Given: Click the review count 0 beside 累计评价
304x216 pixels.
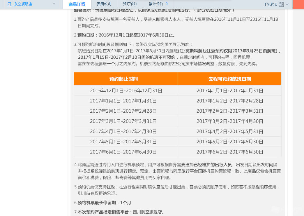Looking at the screenshot, I should [x=167, y=4].
